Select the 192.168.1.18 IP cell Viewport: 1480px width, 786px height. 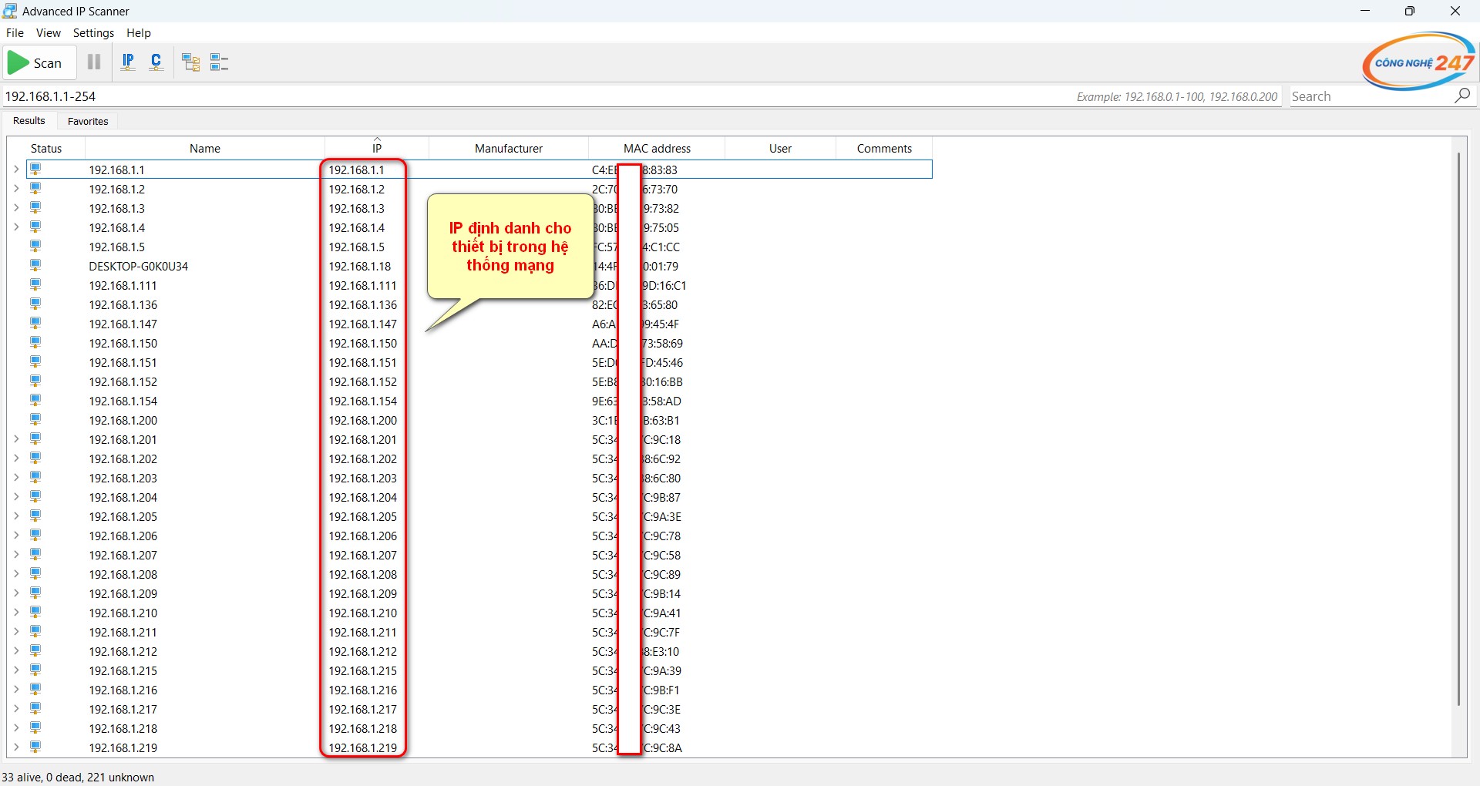click(x=360, y=266)
